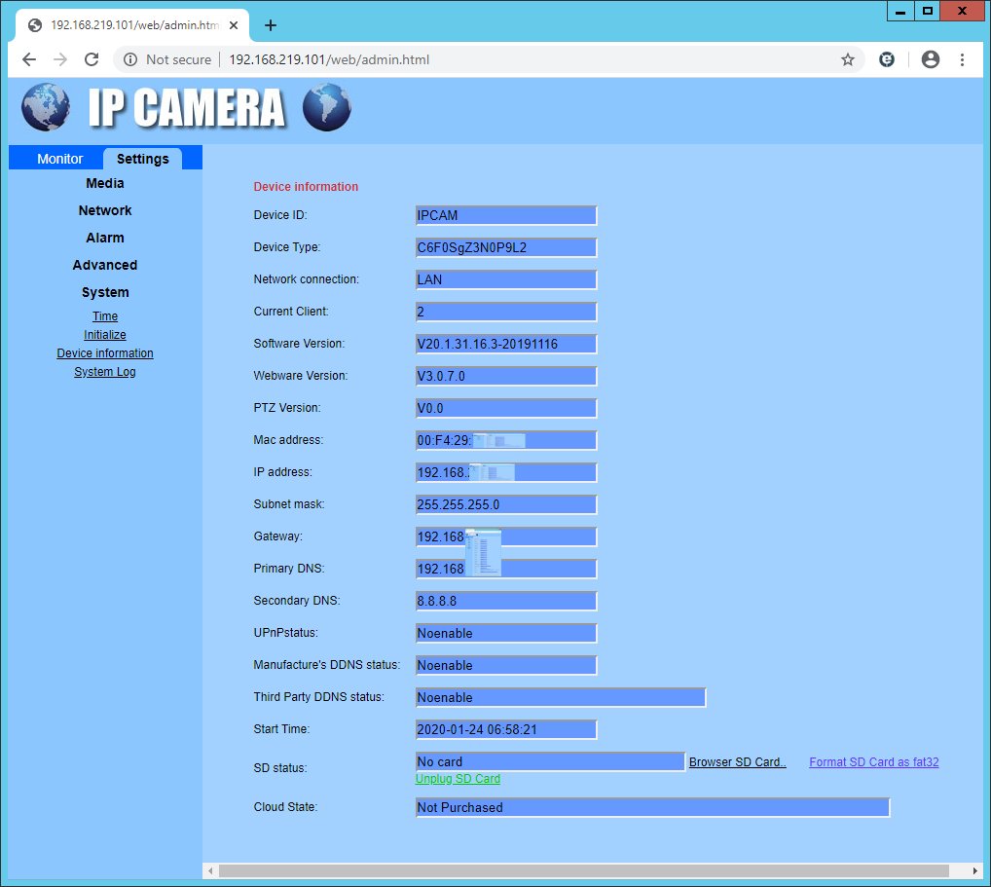Screen dimensions: 991x887
Task: Click the Unplug SD Card link
Action: 458,779
